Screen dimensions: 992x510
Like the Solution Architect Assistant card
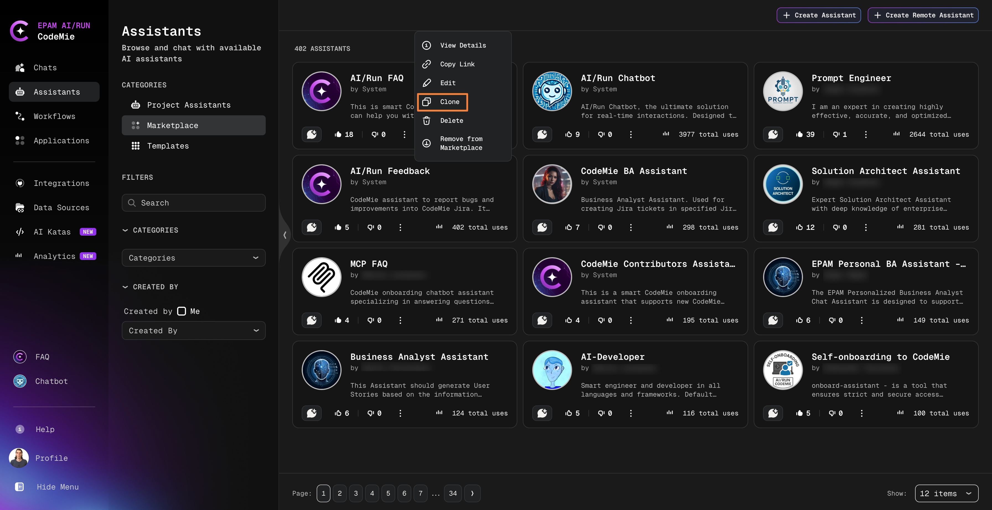click(x=799, y=227)
